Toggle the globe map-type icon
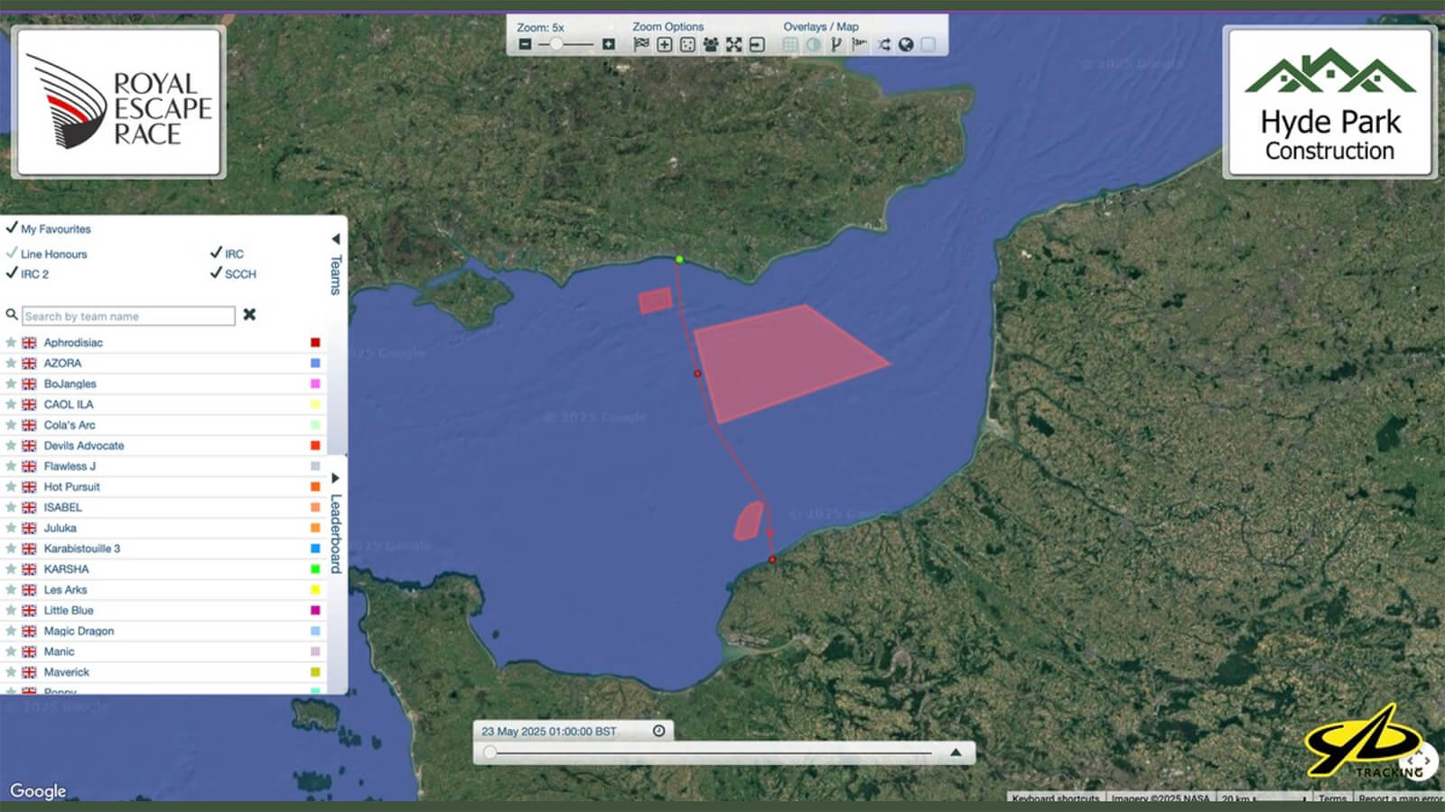The height and width of the screenshot is (812, 1445). point(906,44)
